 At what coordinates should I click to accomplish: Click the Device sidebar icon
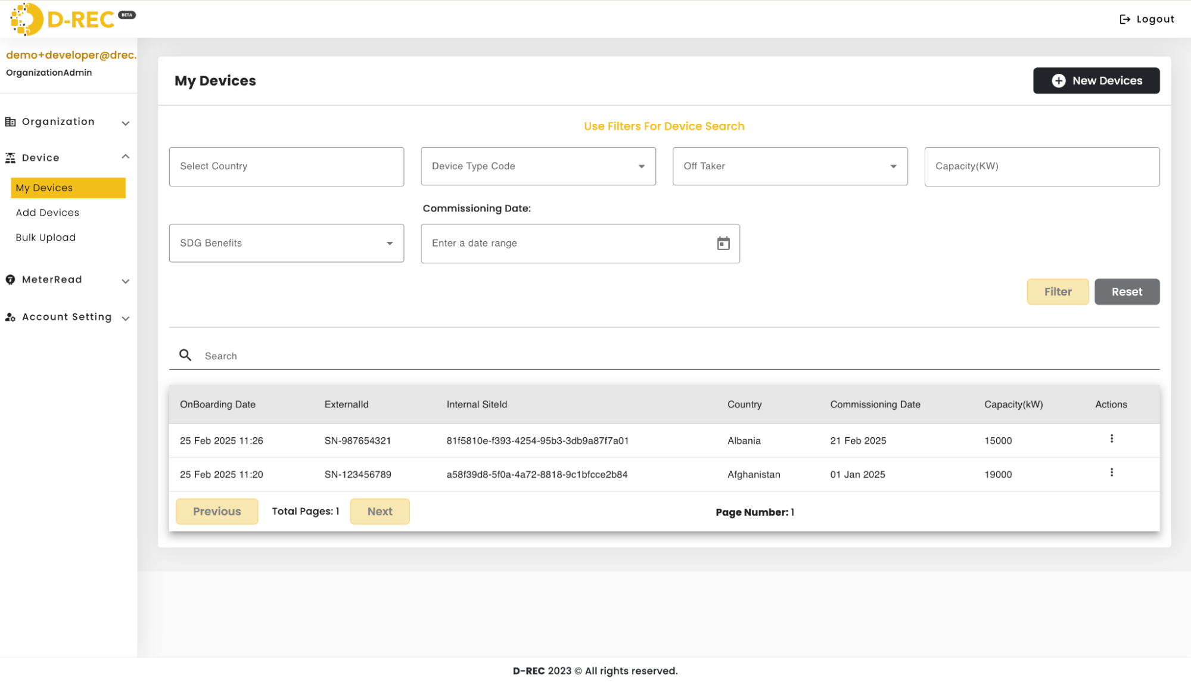click(x=10, y=158)
